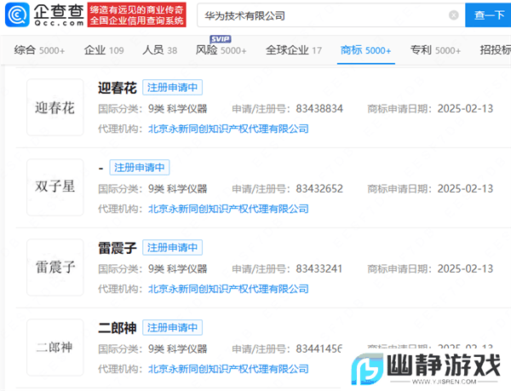
Task: Open the 迎春花 trademark thumbnail
Action: (x=55, y=107)
